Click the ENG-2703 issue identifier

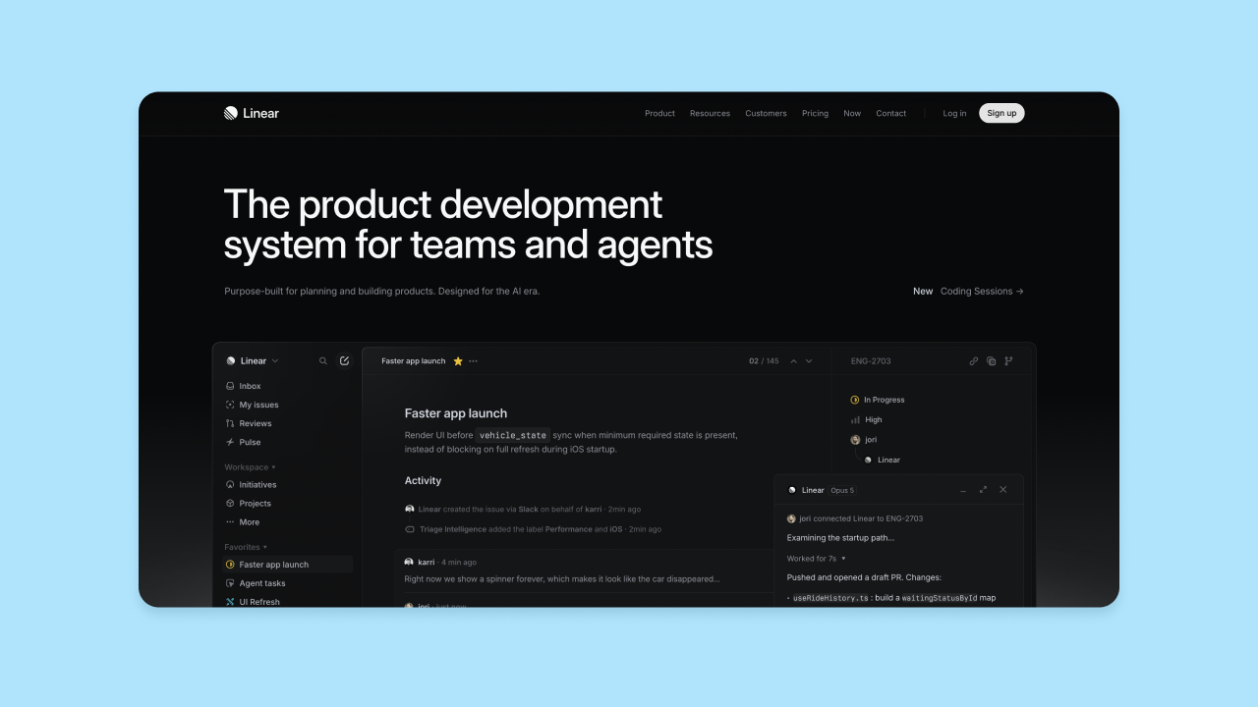click(x=871, y=361)
